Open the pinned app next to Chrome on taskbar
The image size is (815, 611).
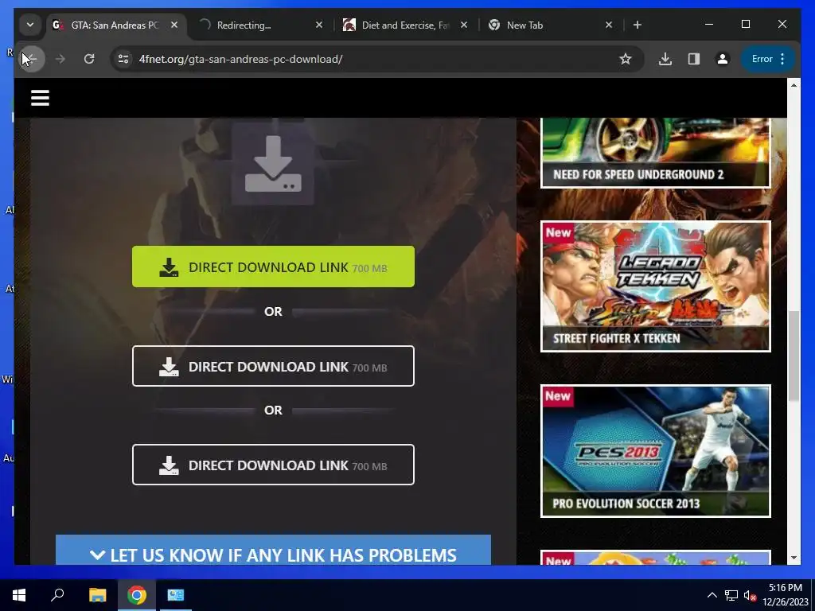click(x=176, y=595)
